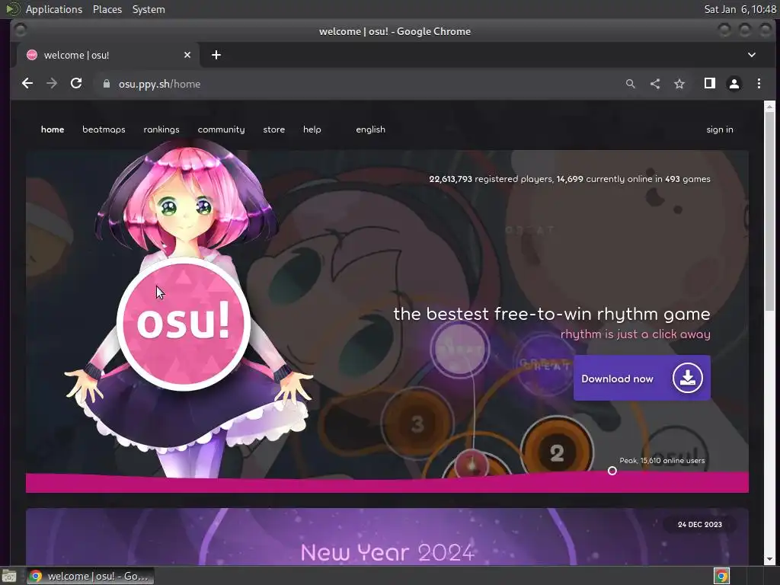Open the magnifier zoom icon in address bar
The image size is (780, 585).
tap(630, 84)
